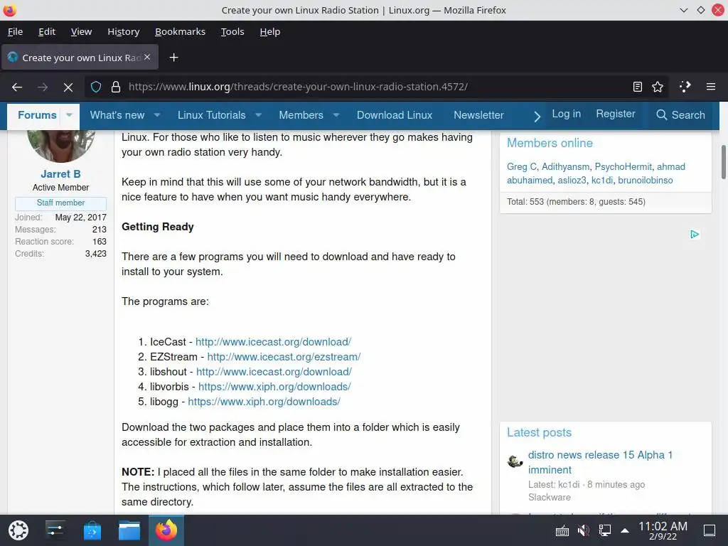This screenshot has width=728, height=546.
Task: Open the Newsletter page
Action: (478, 115)
